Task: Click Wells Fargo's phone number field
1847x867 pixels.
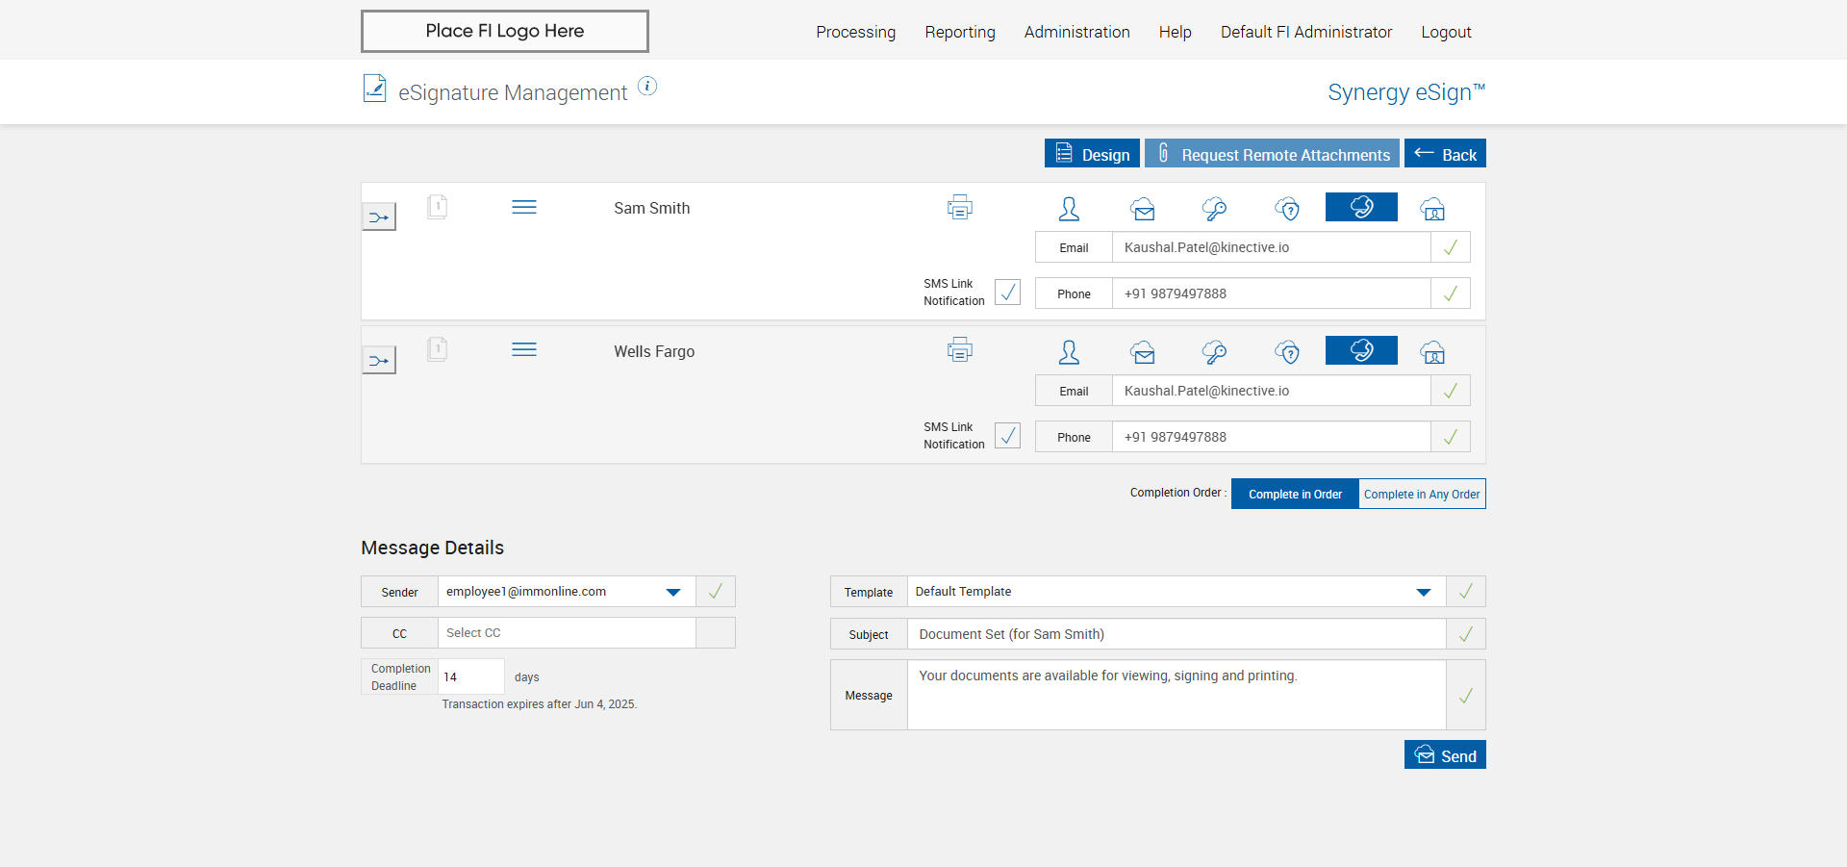Action: point(1272,437)
